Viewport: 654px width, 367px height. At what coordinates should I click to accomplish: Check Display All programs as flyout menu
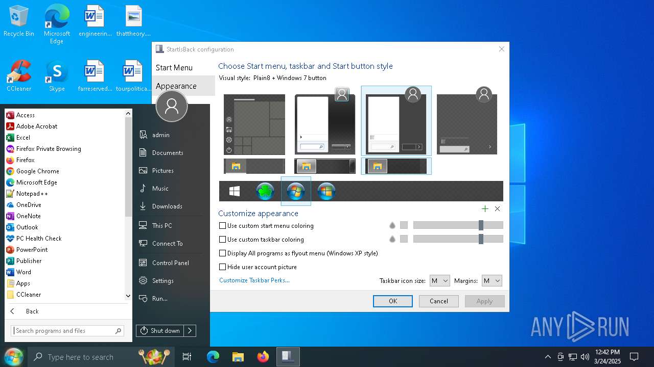222,253
